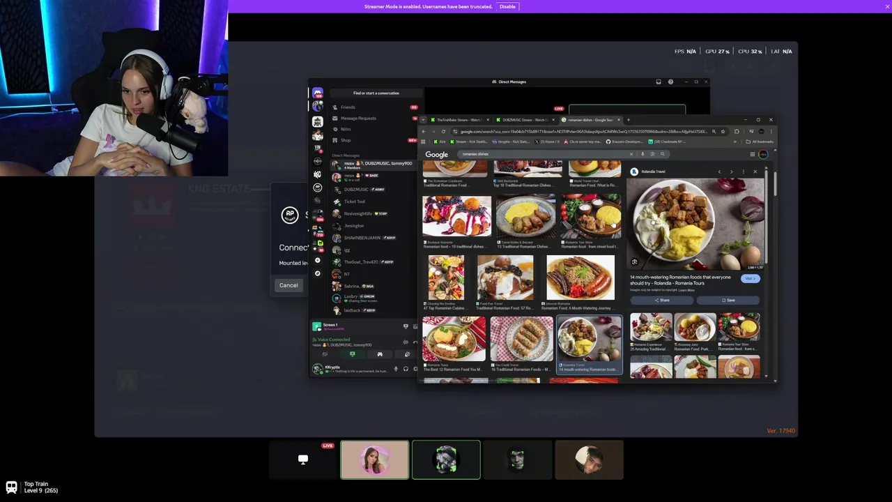The image size is (892, 502).
Task: Deafen audio with Discord headphones icon
Action: point(406,369)
